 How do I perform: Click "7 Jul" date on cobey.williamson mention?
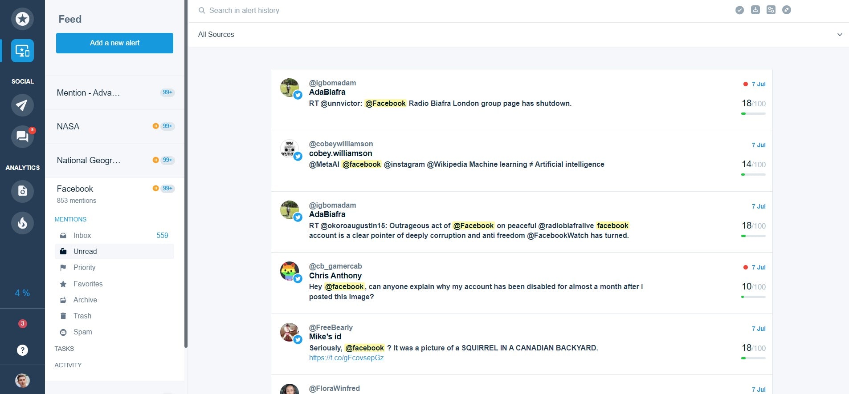759,145
